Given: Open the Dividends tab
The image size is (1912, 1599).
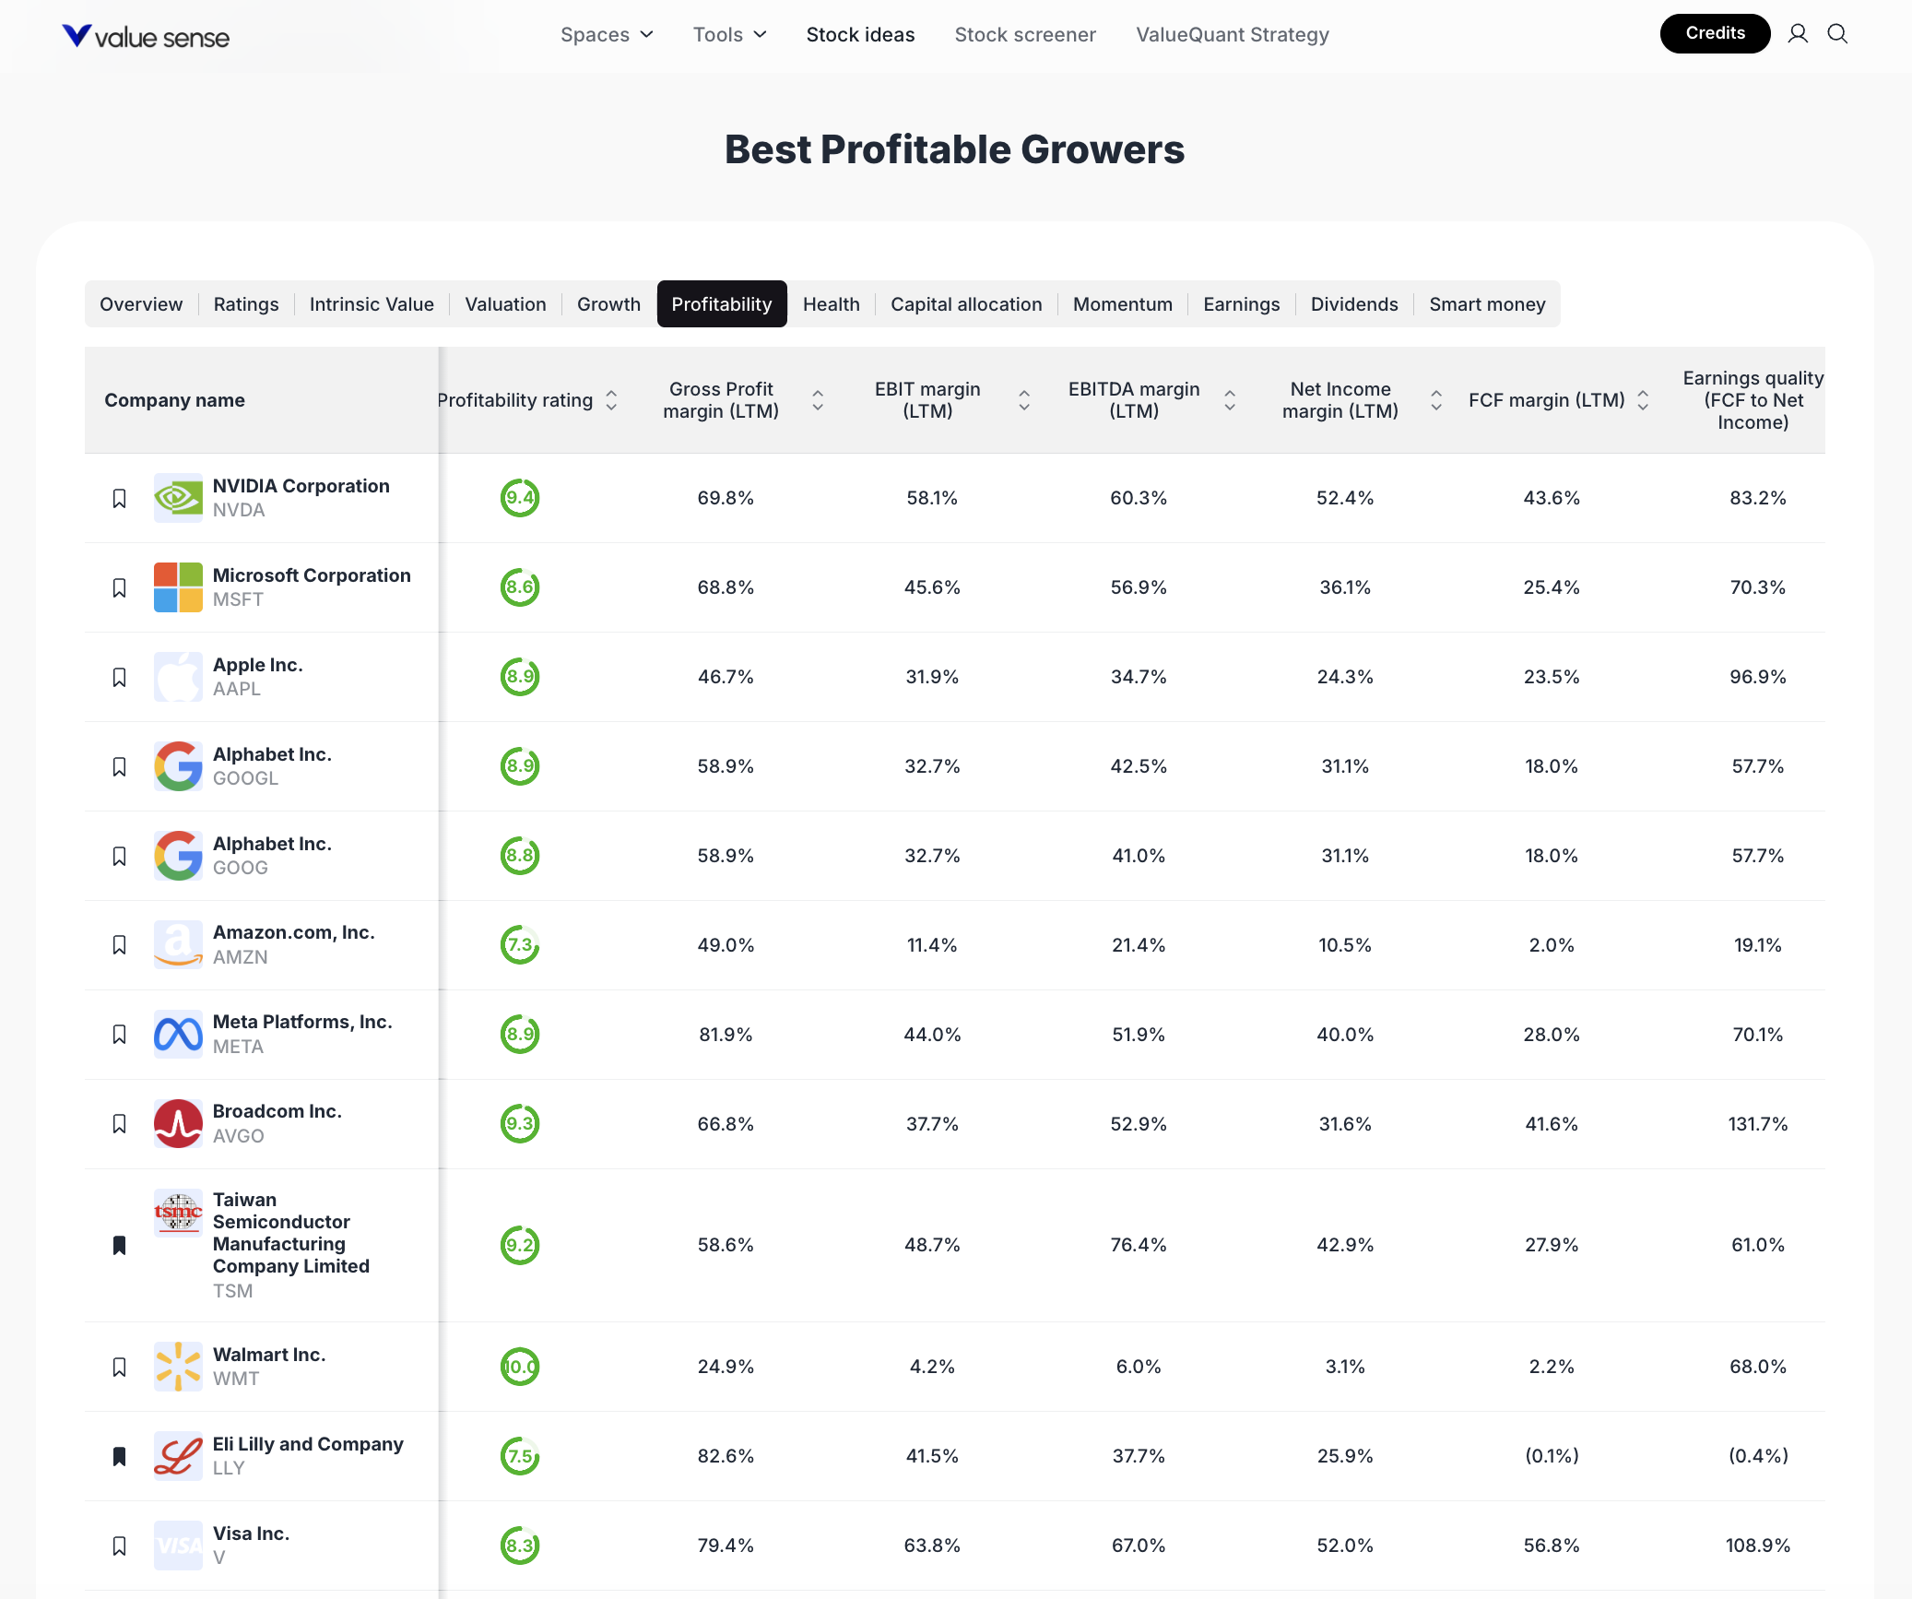Looking at the screenshot, I should point(1353,303).
